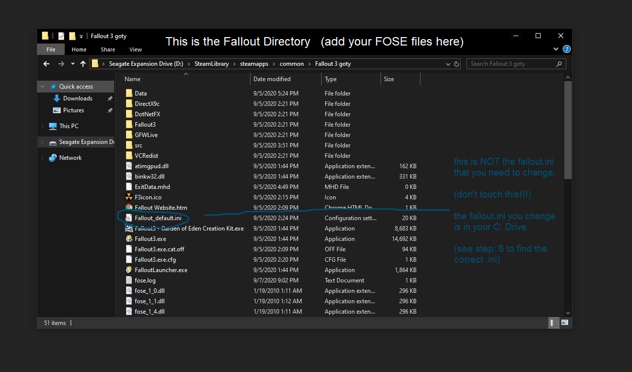Select the Fallout_default.ini file icon
The height and width of the screenshot is (372, 632).
coord(129,218)
